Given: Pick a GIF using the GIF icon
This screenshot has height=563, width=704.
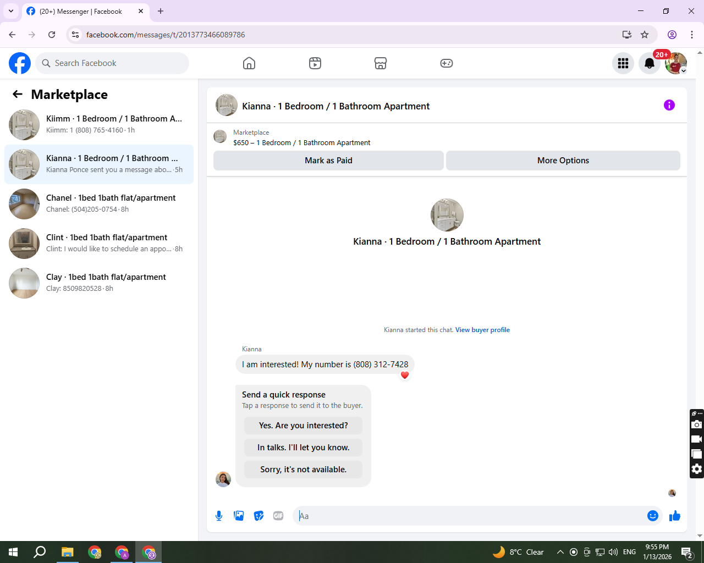Looking at the screenshot, I should 278,516.
